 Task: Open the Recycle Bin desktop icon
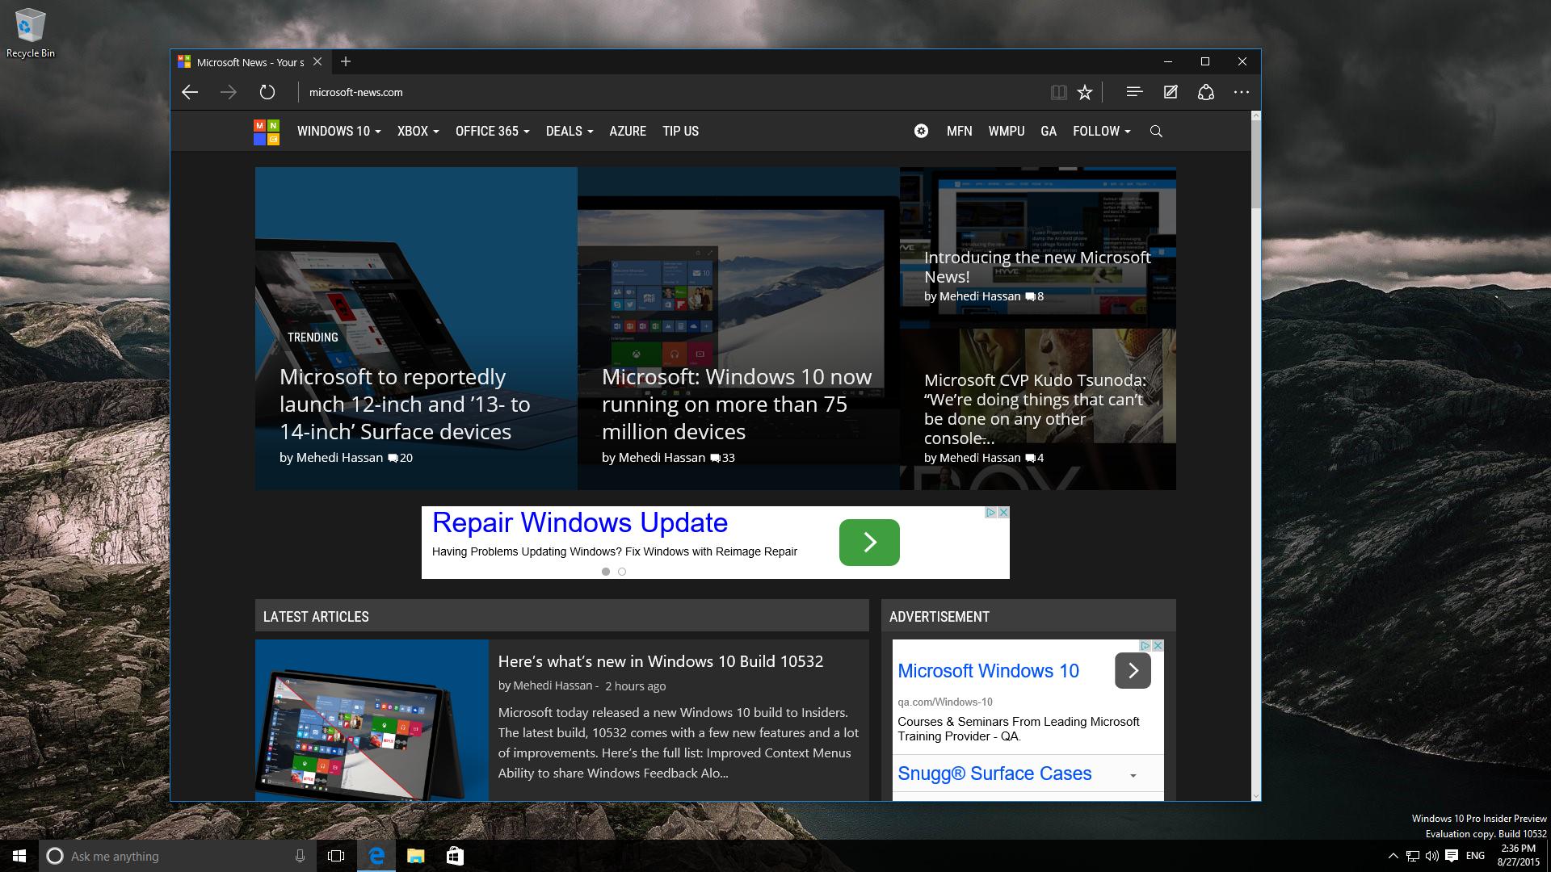point(31,34)
